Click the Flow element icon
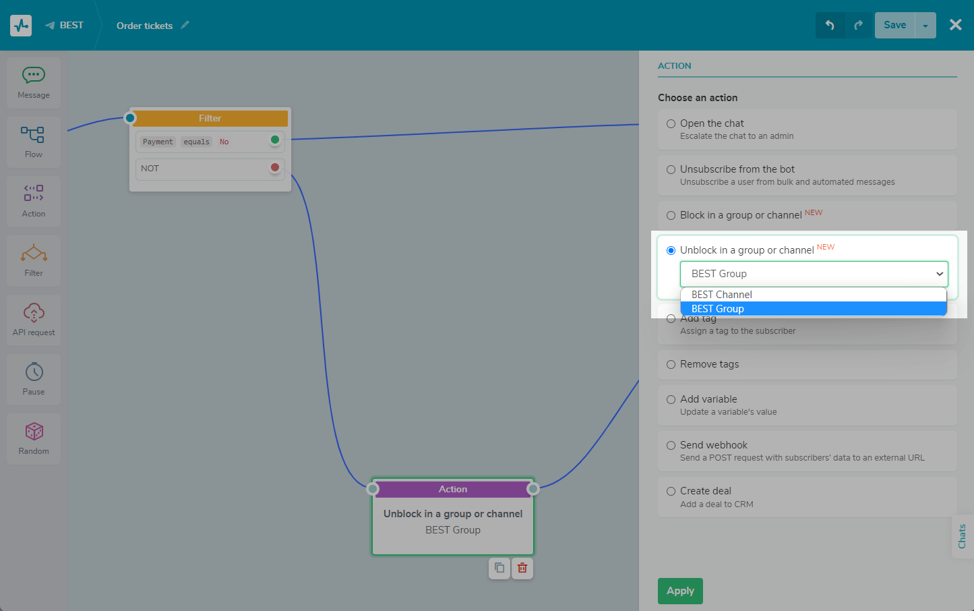The height and width of the screenshot is (611, 974). (x=33, y=135)
